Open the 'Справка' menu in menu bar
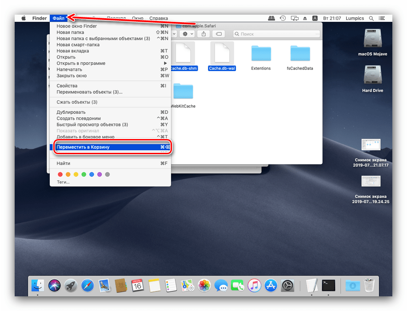 [x=159, y=18]
